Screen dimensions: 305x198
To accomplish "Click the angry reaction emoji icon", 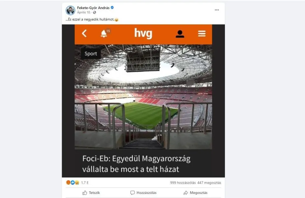I will pyautogui.click(x=68, y=182).
